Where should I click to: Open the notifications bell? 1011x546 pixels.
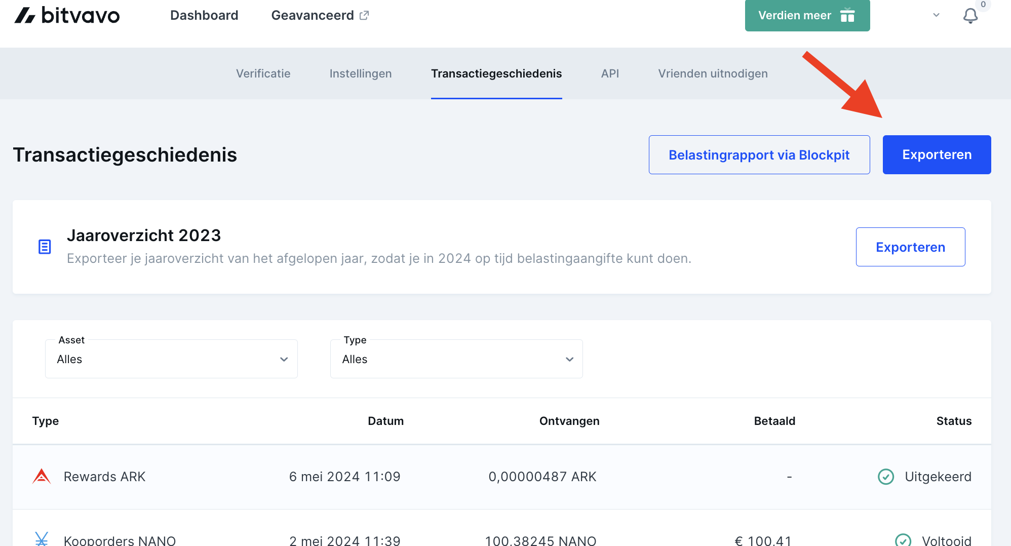click(x=971, y=16)
